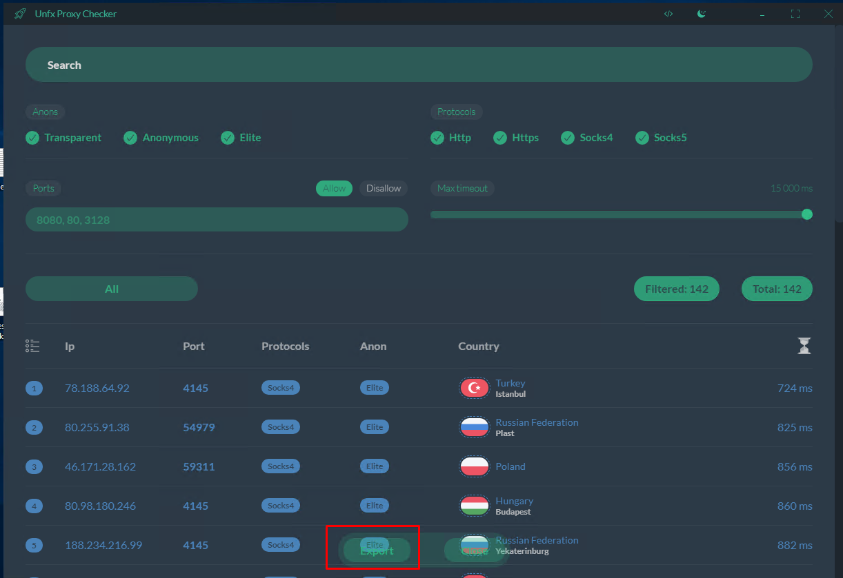The height and width of the screenshot is (578, 843).
Task: Disable the Socks5 protocol filter
Action: point(642,138)
